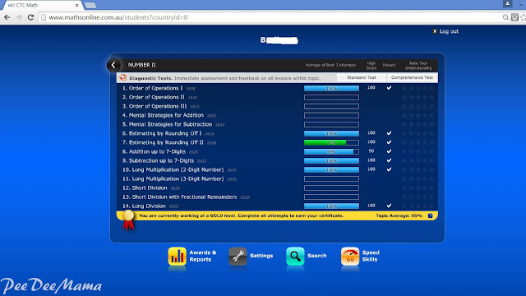The width and height of the screenshot is (526, 296).
Task: Reload the page in the browser
Action: coord(30,17)
